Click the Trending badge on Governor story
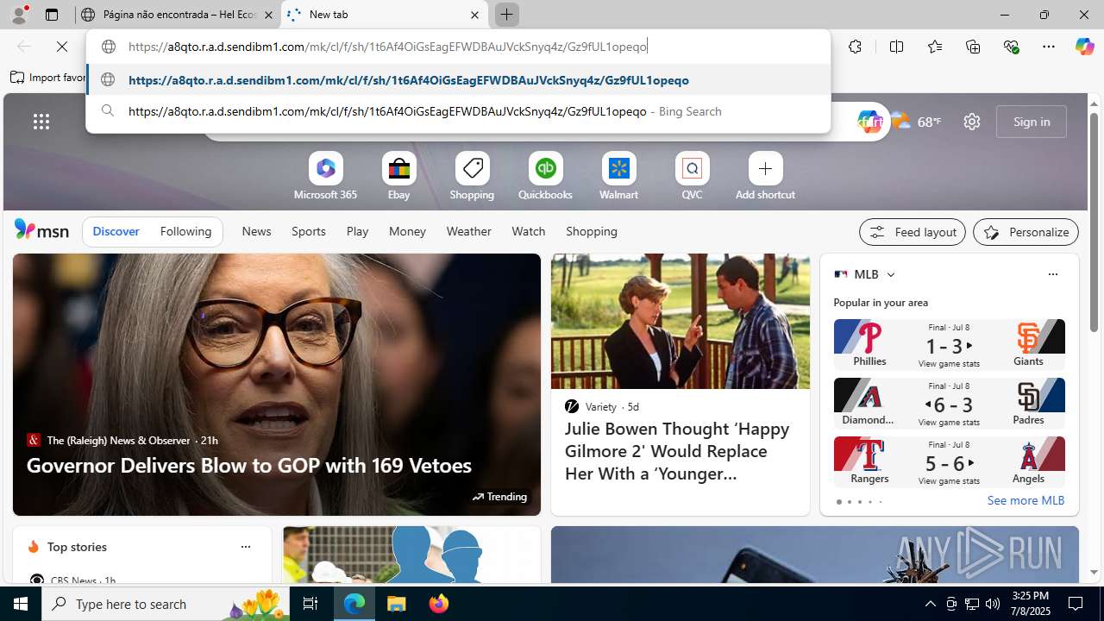 pos(499,497)
